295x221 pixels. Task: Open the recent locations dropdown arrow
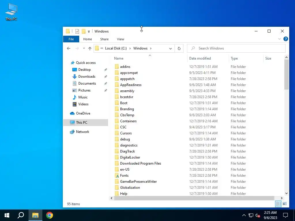pos(84,48)
